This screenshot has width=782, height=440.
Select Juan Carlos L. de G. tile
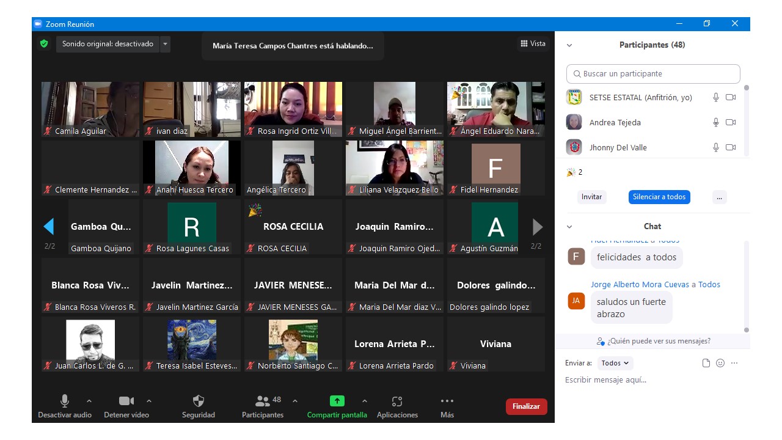coord(90,344)
